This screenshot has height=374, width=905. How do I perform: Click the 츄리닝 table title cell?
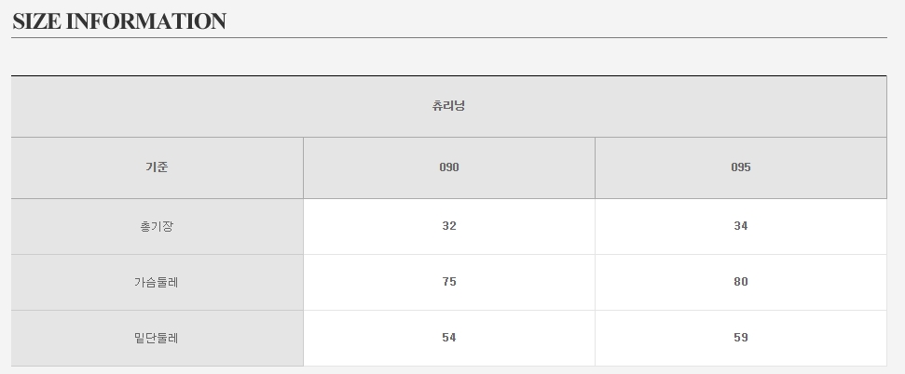coord(448,106)
